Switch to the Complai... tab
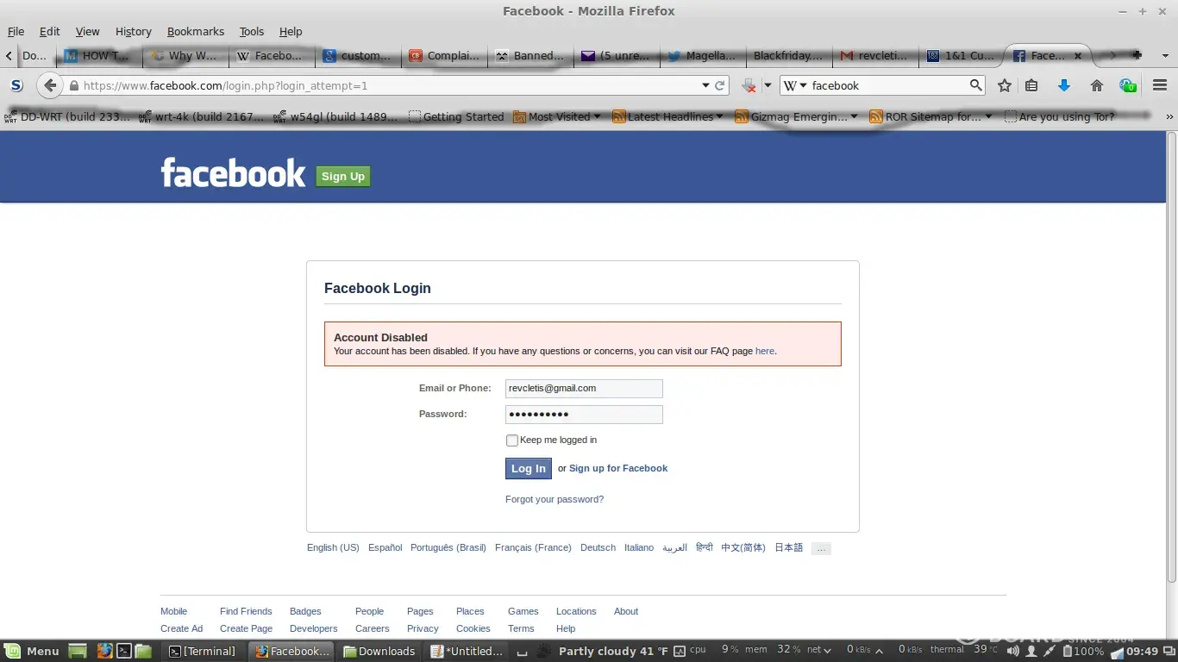Screen dimensions: 1178x662 (x=444, y=55)
